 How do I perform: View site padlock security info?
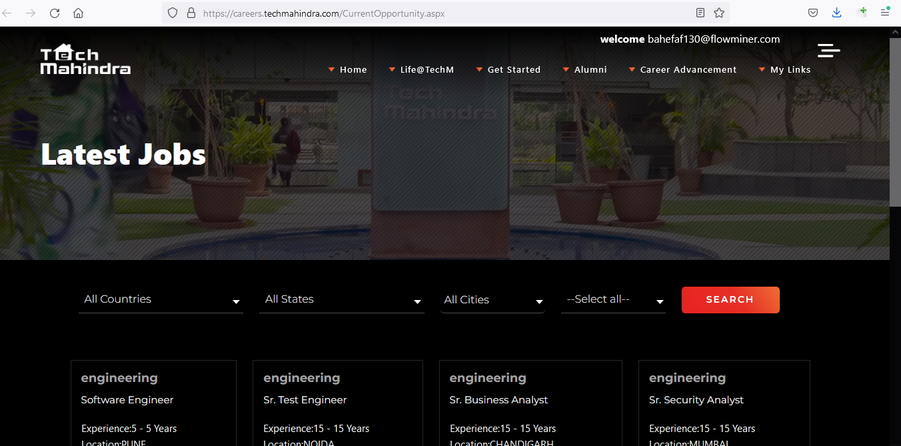tap(191, 13)
